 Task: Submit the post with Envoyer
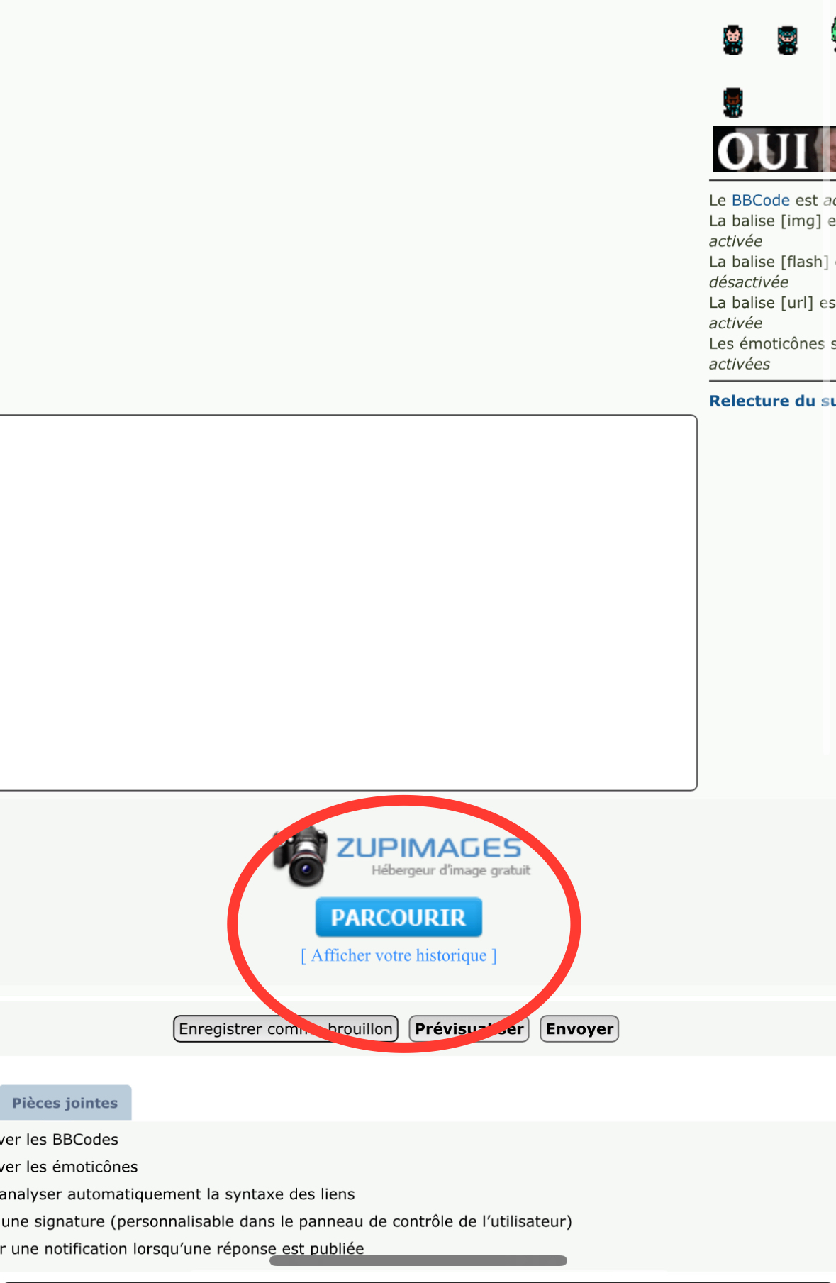tap(579, 1028)
